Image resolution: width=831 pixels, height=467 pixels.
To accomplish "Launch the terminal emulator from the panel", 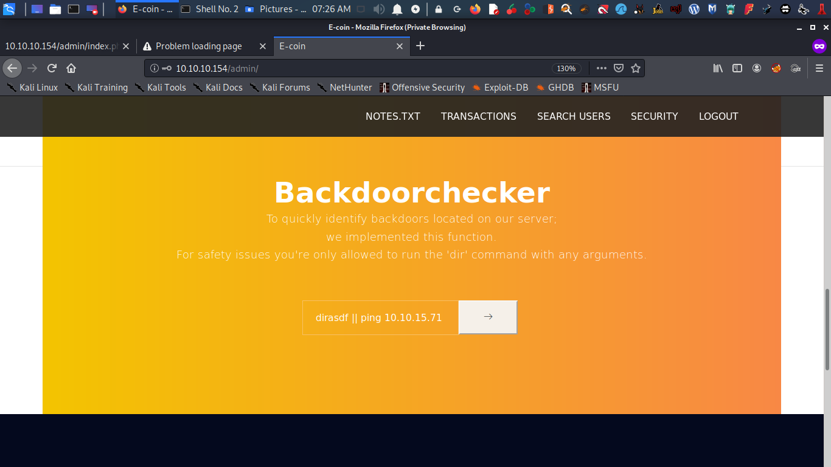I will pos(74,9).
